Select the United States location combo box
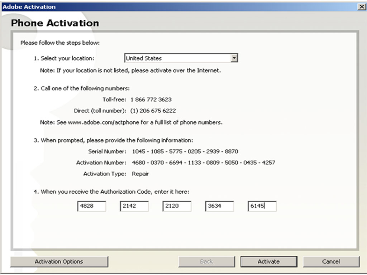Screen dimensions: 367x275 [x=181, y=58]
